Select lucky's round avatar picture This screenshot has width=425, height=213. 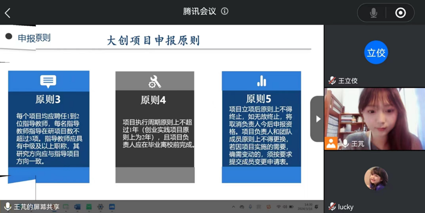tap(376, 178)
